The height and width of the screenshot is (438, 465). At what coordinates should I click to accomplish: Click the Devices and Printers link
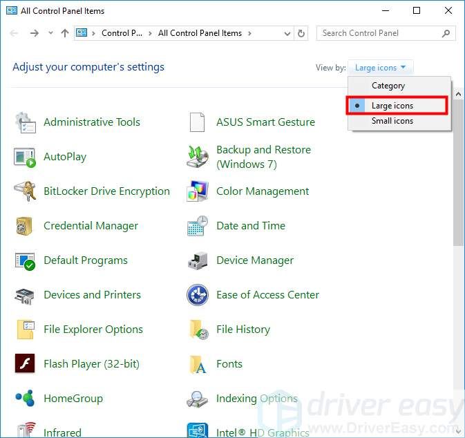tap(92, 295)
